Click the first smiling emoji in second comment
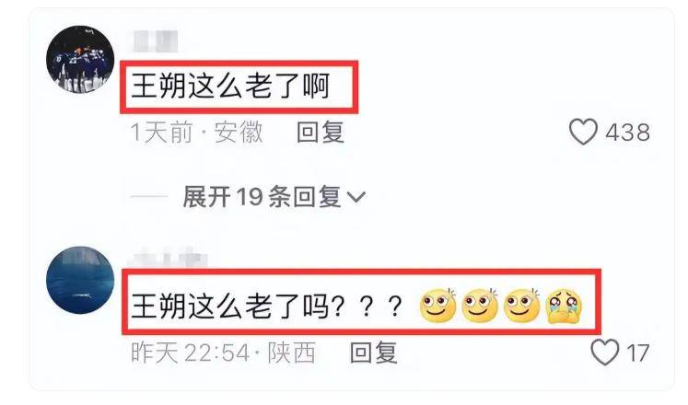Screen dimensions: 688x405 point(437,306)
